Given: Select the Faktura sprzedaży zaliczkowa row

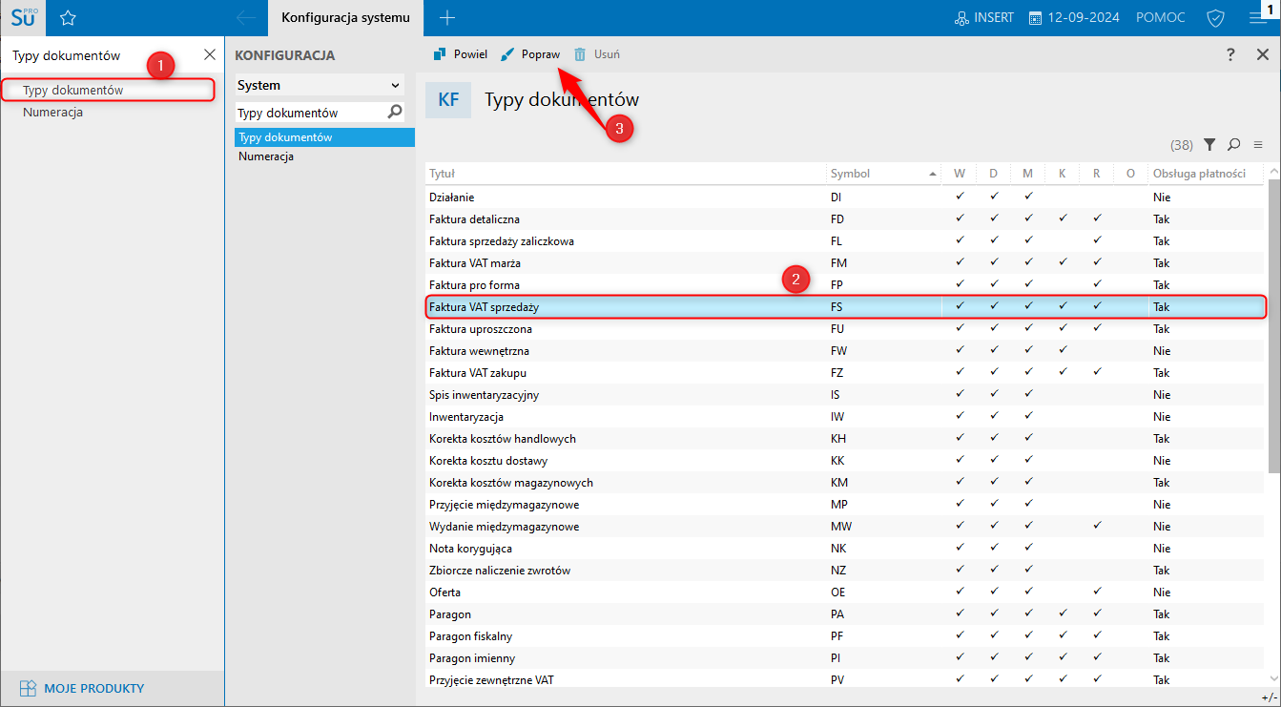Looking at the screenshot, I should pyautogui.click(x=845, y=241).
